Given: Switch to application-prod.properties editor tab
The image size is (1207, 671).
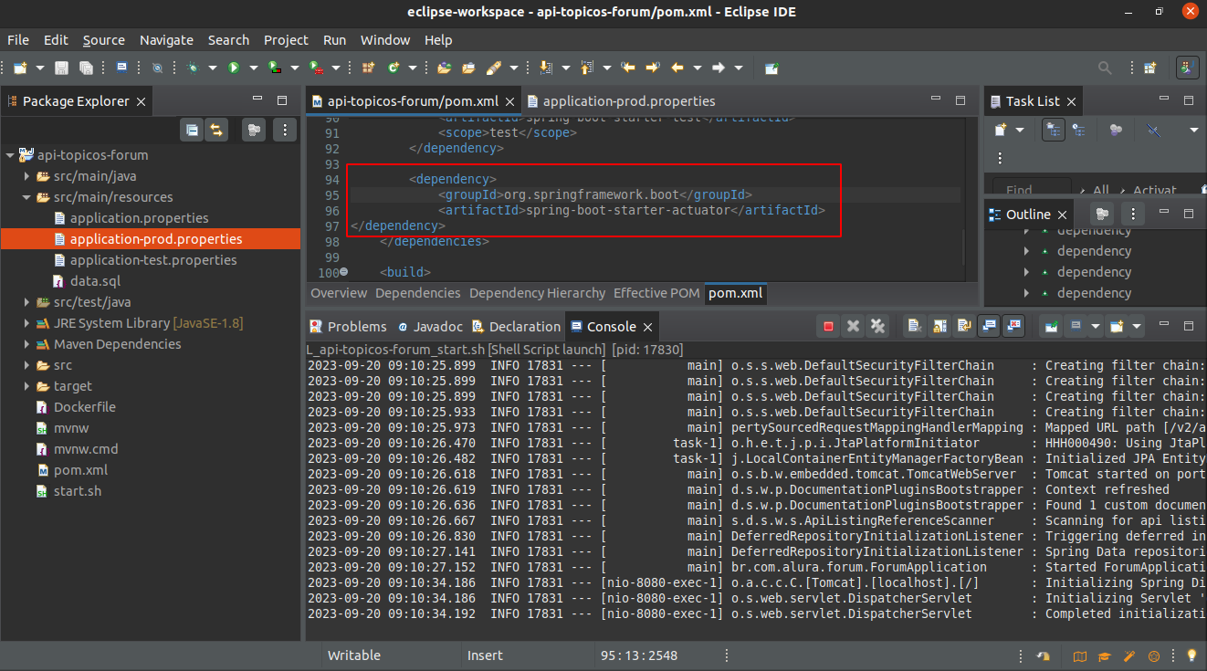Looking at the screenshot, I should click(x=621, y=101).
